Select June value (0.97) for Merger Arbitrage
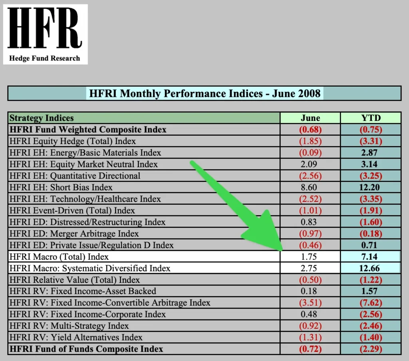 [x=310, y=234]
